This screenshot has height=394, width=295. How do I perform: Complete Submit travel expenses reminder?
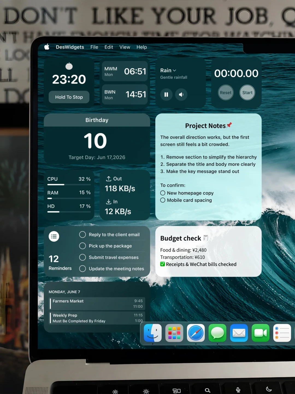pos(82,257)
